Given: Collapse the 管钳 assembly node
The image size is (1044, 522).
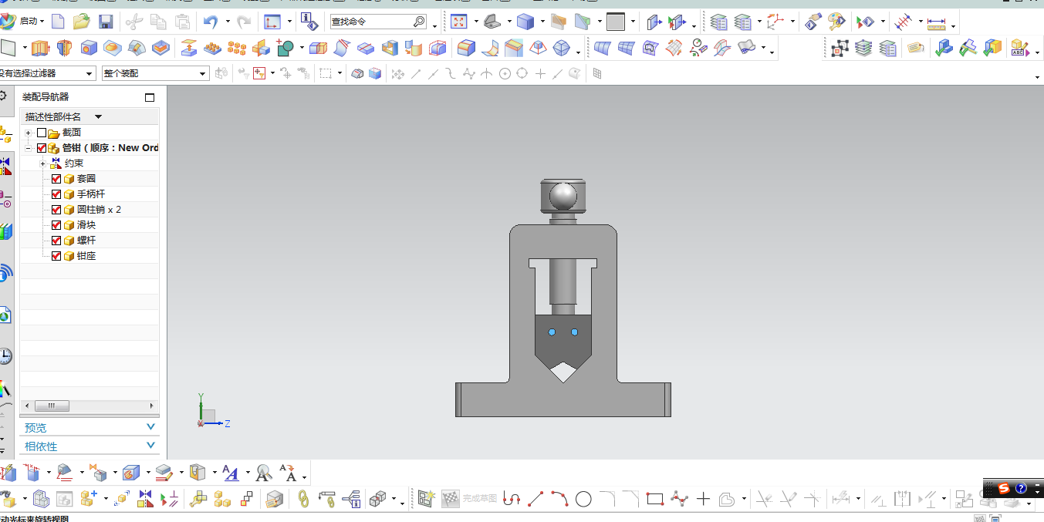Looking at the screenshot, I should (x=29, y=148).
